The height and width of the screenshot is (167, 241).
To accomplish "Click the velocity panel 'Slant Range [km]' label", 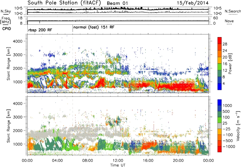I will click(8, 126).
